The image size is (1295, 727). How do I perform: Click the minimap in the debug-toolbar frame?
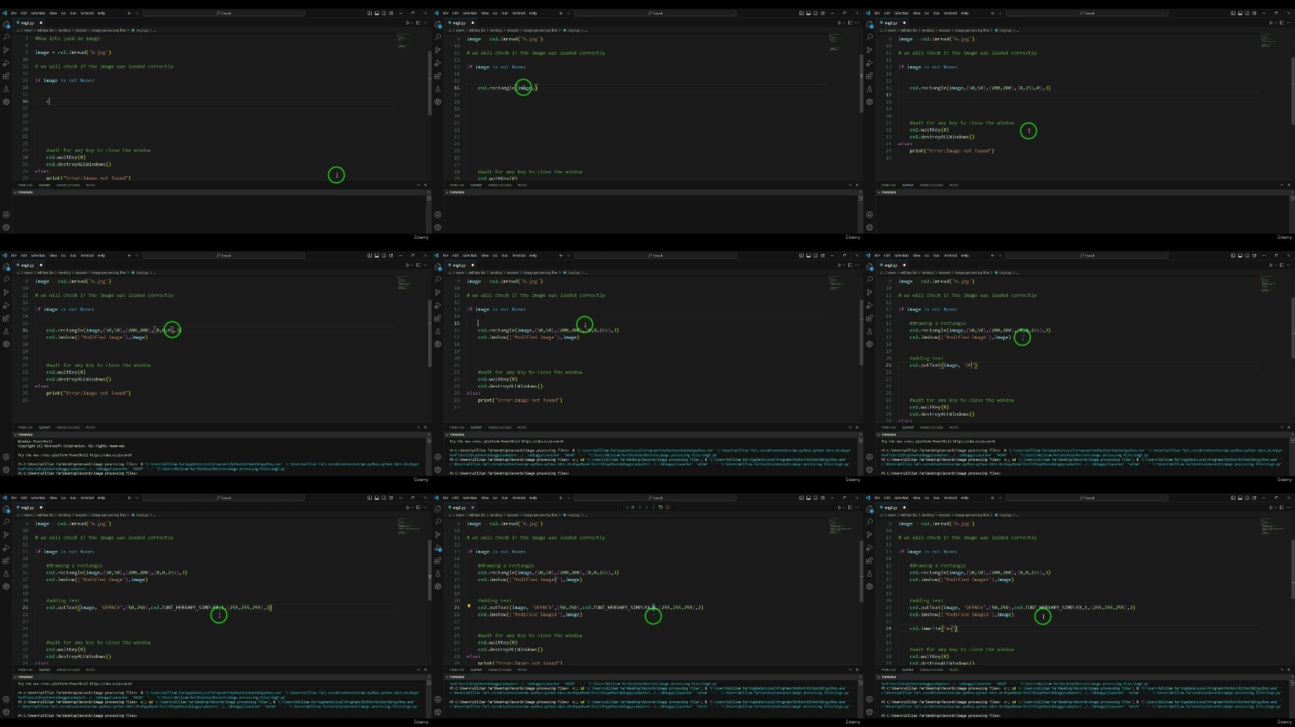pyautogui.click(x=840, y=527)
